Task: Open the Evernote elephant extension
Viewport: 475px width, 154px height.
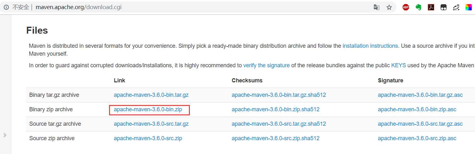Action: click(x=418, y=7)
